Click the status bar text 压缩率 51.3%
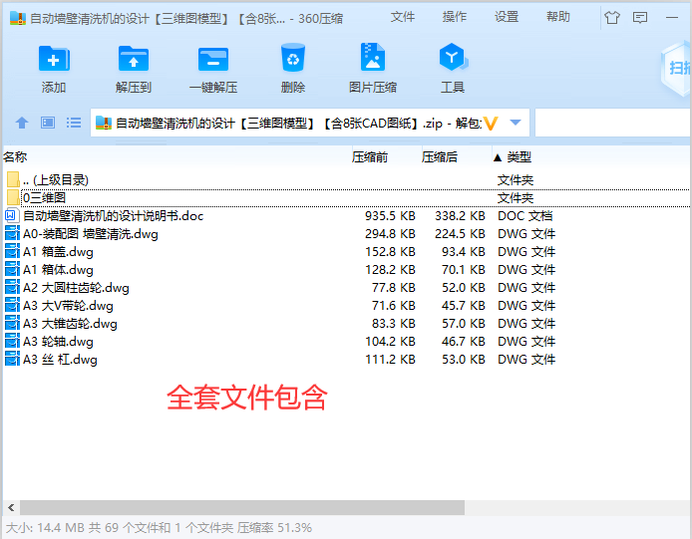 (274, 527)
